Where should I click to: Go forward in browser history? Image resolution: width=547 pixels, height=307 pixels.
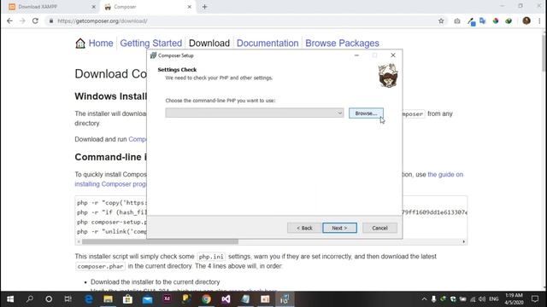[x=22, y=20]
